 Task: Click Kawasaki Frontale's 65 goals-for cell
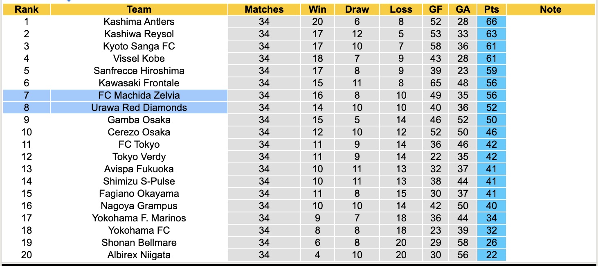(436, 83)
